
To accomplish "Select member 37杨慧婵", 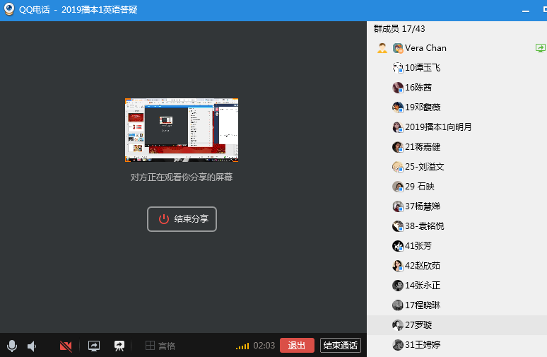I will pyautogui.click(x=457, y=206).
